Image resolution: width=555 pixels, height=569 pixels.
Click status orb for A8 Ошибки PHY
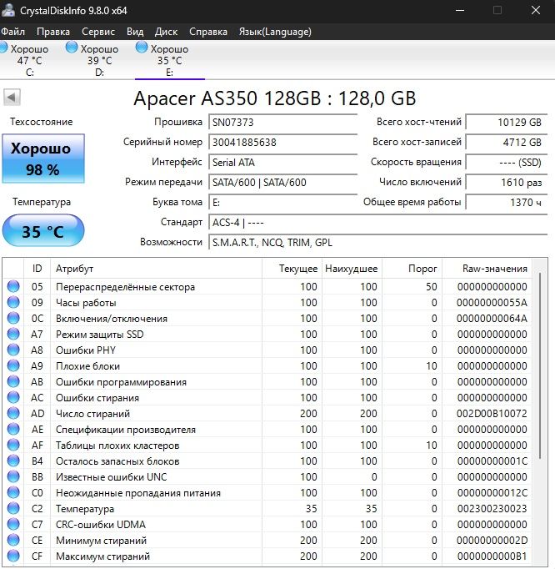pos(13,350)
